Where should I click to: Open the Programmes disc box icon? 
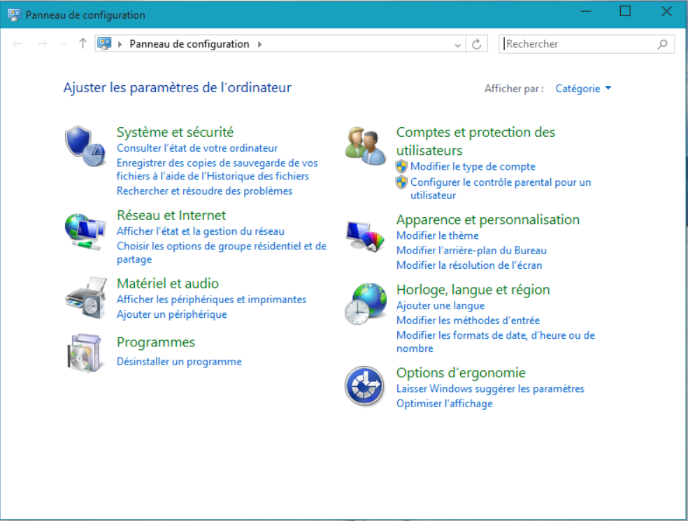[84, 353]
